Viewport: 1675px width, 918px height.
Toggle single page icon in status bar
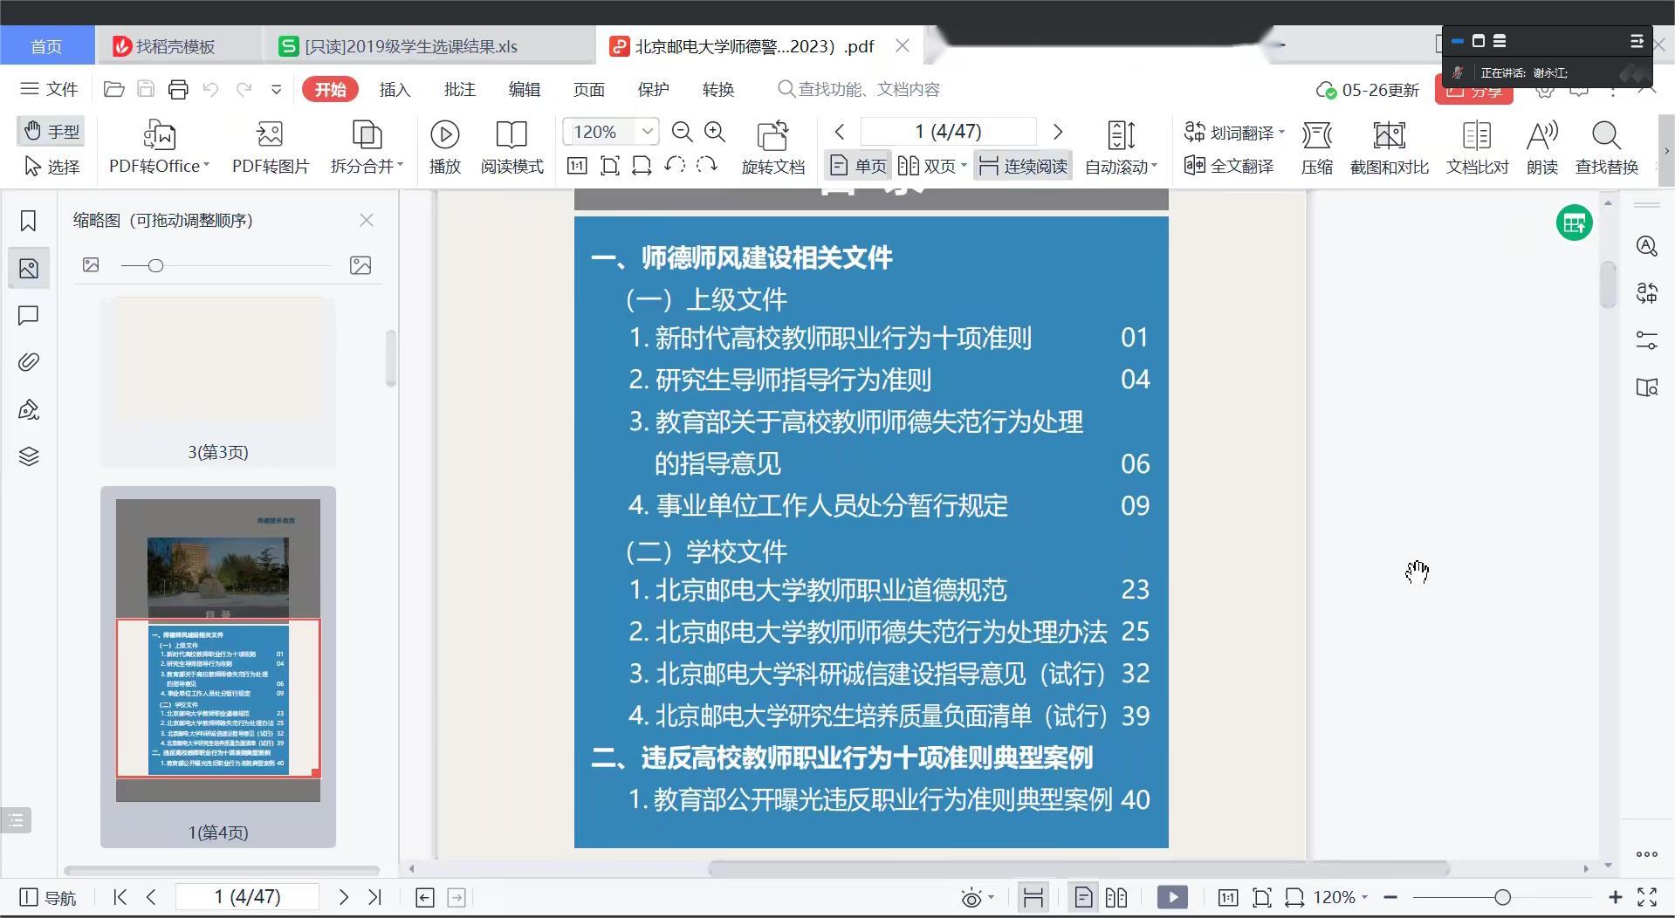(1083, 897)
